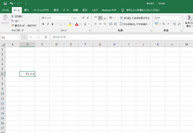Click the text orientation icon
Viewport: 193px width, 133px height.
pyautogui.click(x=111, y=18)
